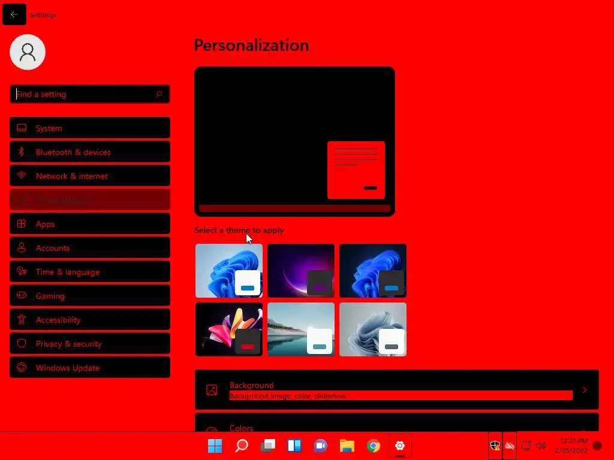Click the Privacy shield icon
614x460 pixels.
click(22, 343)
